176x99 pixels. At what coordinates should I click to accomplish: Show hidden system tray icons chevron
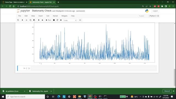pyautogui.click(x=141, y=97)
